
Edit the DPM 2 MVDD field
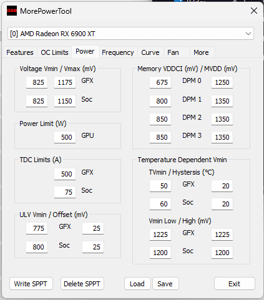(222, 119)
